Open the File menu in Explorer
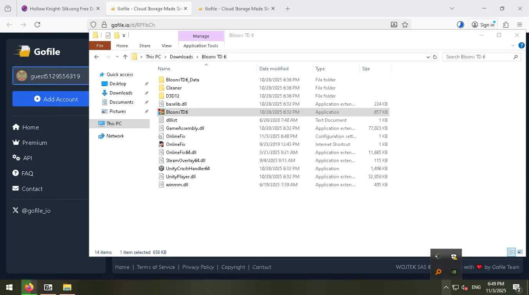Screen dimensions: 529x295 tap(100, 46)
